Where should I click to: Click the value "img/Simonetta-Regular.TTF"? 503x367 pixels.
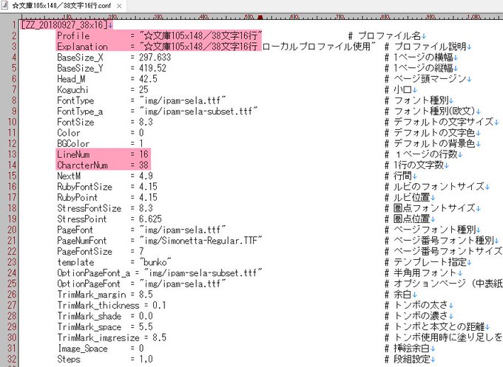(x=200, y=240)
